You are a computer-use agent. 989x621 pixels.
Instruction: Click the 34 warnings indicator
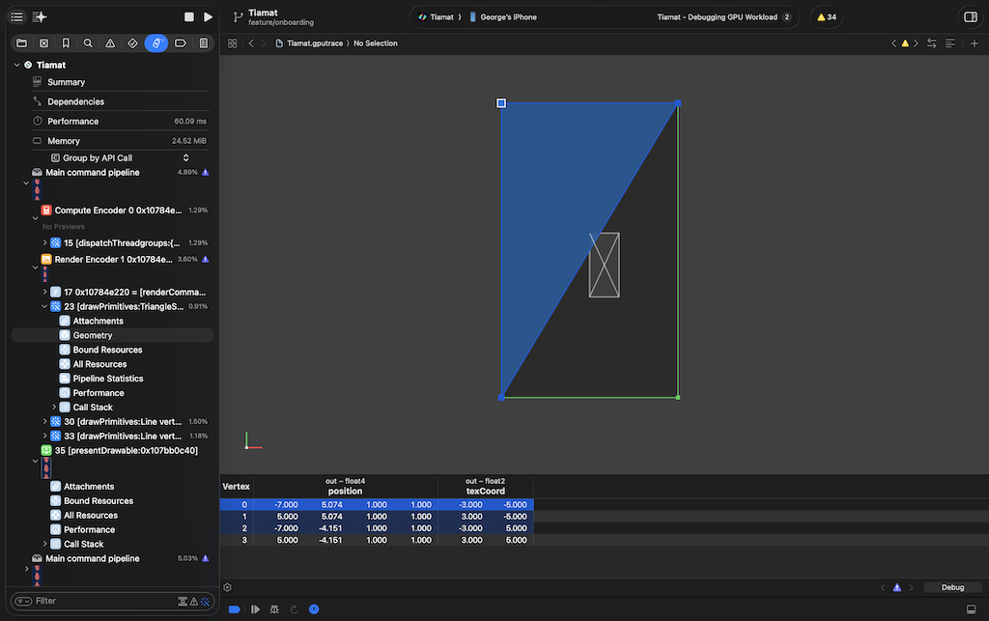click(x=826, y=17)
